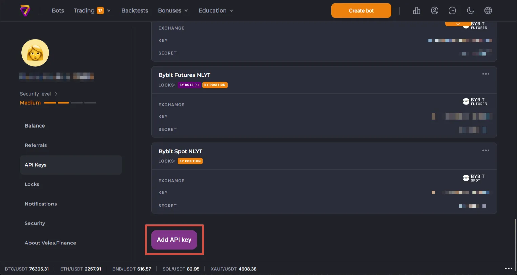Open the statistics bar chart icon
The height and width of the screenshot is (275, 517).
417,10
